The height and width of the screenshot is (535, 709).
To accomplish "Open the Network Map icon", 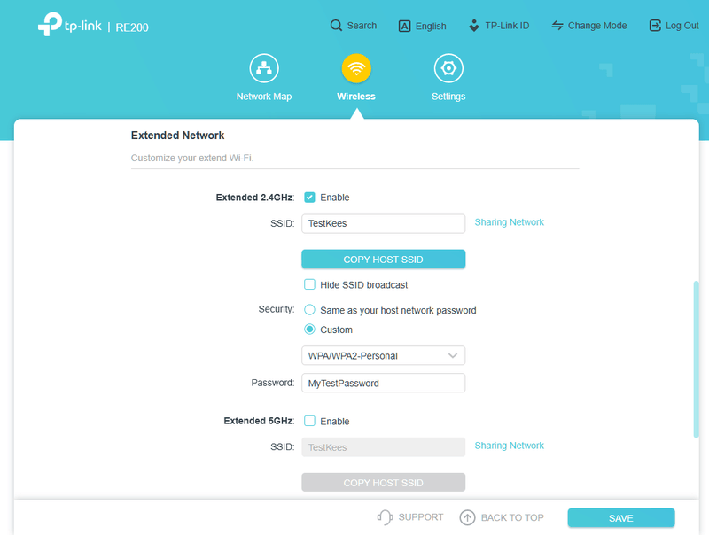I will coord(264,68).
